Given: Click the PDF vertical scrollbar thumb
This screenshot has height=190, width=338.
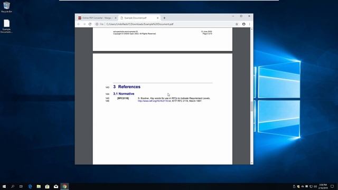Looking at the screenshot, I should point(251,106).
